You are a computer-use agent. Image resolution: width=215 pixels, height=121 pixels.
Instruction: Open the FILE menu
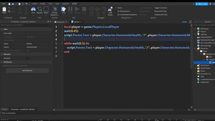pos(4,4)
